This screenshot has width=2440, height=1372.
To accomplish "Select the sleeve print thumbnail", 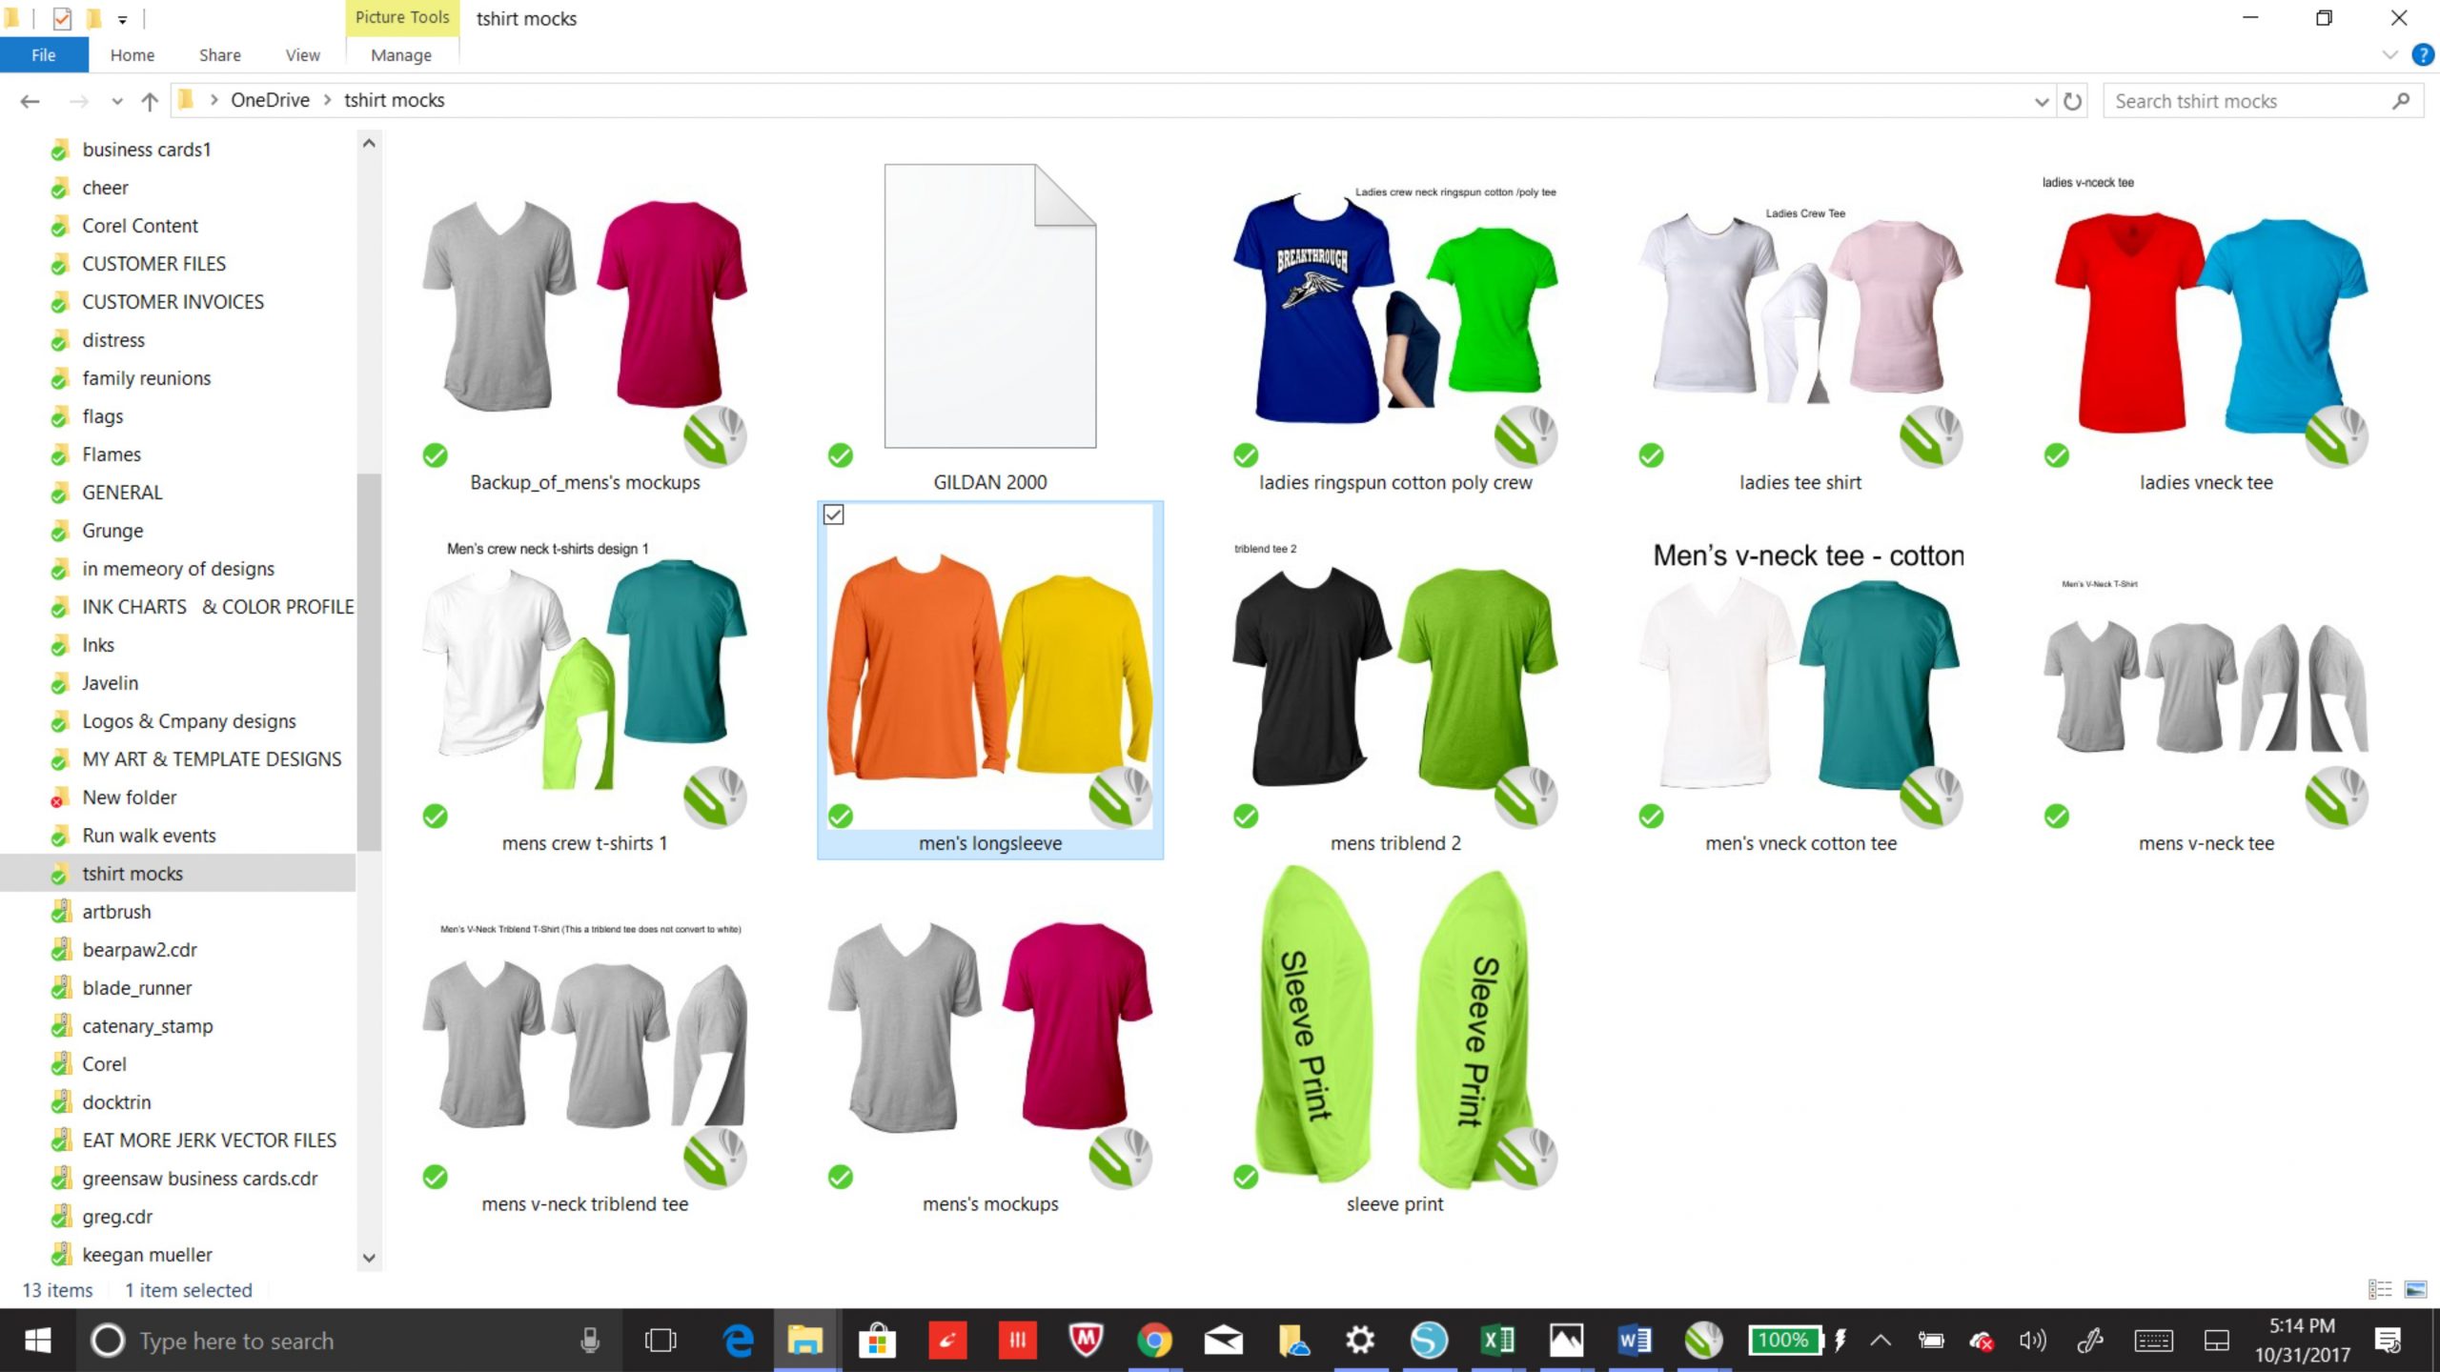I will click(x=1394, y=1029).
